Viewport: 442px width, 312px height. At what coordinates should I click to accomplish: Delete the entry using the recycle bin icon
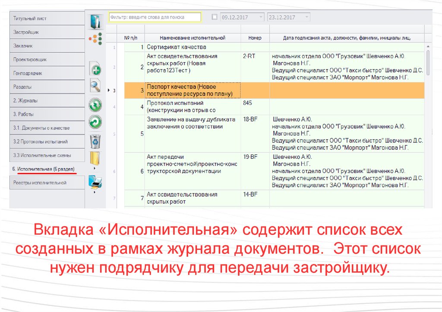coord(95,141)
